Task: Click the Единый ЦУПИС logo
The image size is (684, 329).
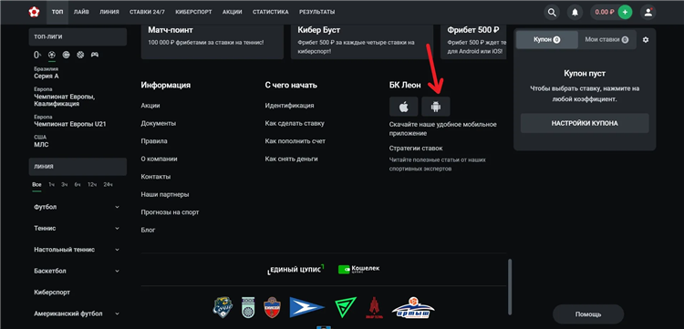Action: pyautogui.click(x=295, y=269)
